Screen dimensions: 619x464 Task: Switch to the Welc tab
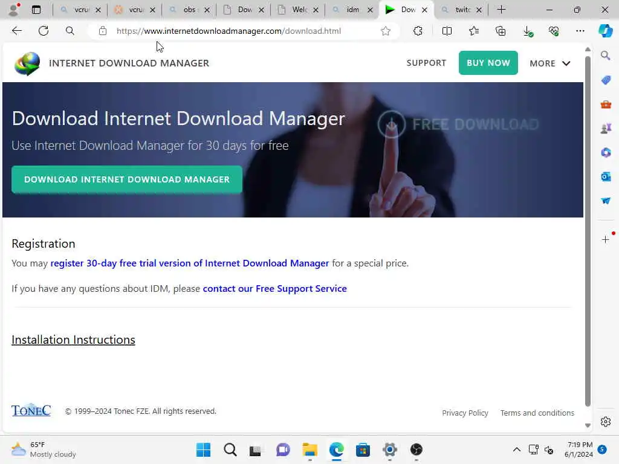(298, 10)
